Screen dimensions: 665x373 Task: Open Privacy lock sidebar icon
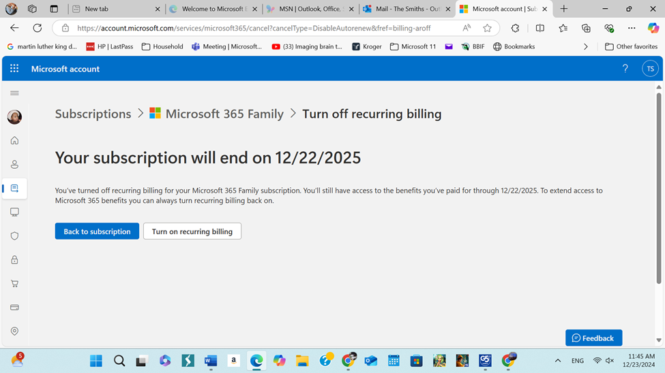pyautogui.click(x=14, y=259)
